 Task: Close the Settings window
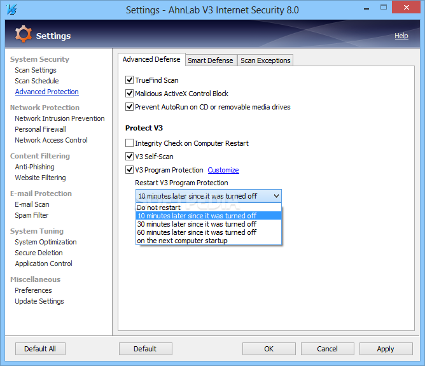click(409, 10)
